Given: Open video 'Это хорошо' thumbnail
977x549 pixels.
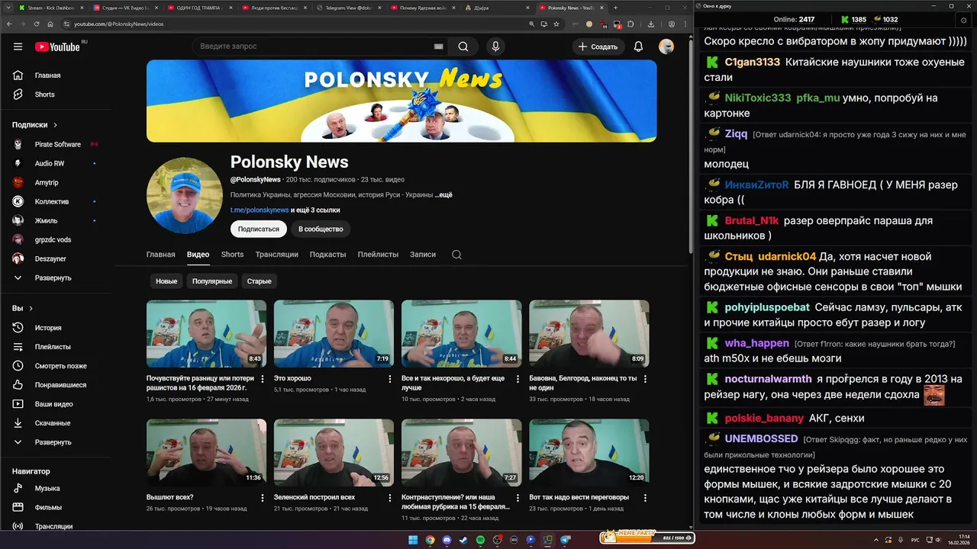Looking at the screenshot, I should coord(334,333).
